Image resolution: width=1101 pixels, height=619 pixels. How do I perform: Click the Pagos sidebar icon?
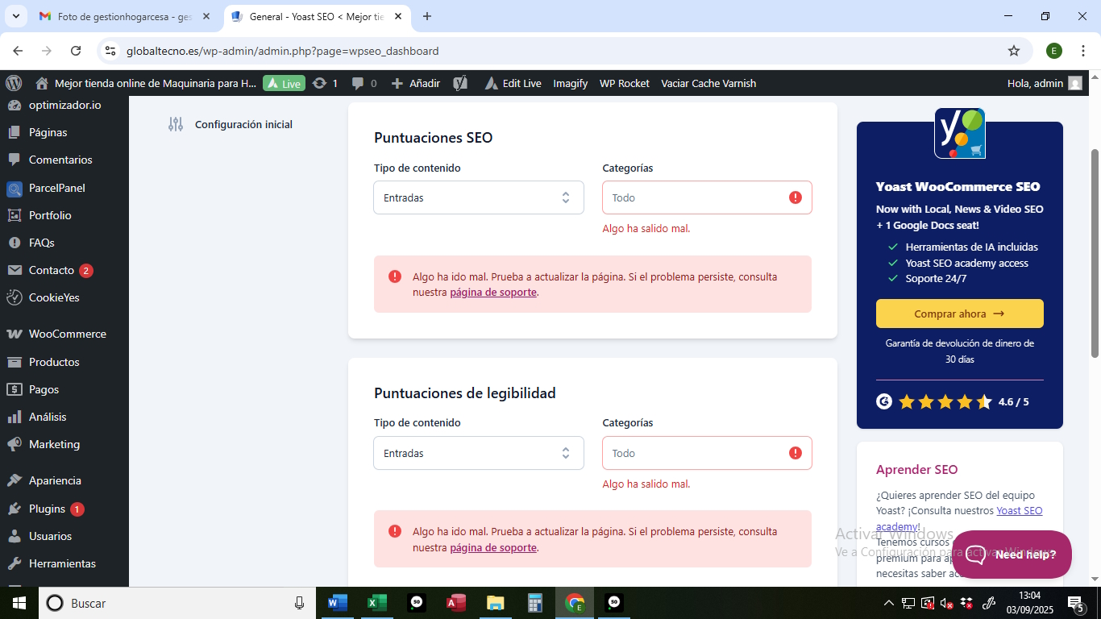pos(14,389)
